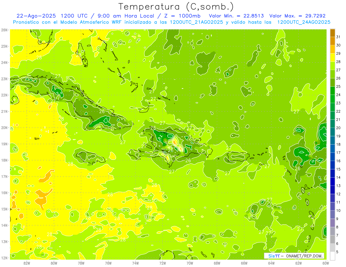Click the latitude axis label "26N"
The width and height of the screenshot is (346, 267).
[4, 30]
